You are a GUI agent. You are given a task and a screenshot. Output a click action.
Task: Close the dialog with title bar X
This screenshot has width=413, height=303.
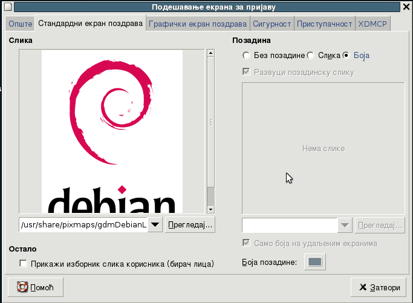406,7
